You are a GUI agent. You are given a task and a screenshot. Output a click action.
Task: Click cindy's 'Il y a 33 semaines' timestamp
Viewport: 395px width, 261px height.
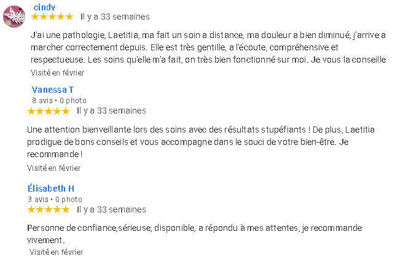click(115, 17)
